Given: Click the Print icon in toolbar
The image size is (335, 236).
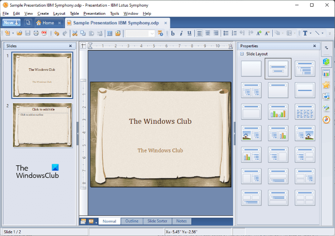Looking at the screenshot, I should 36,33.
